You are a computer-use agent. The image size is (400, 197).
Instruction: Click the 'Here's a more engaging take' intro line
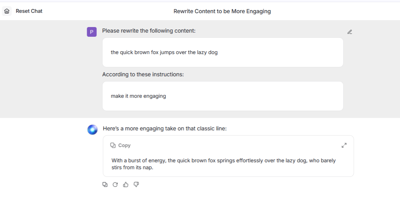click(164, 129)
